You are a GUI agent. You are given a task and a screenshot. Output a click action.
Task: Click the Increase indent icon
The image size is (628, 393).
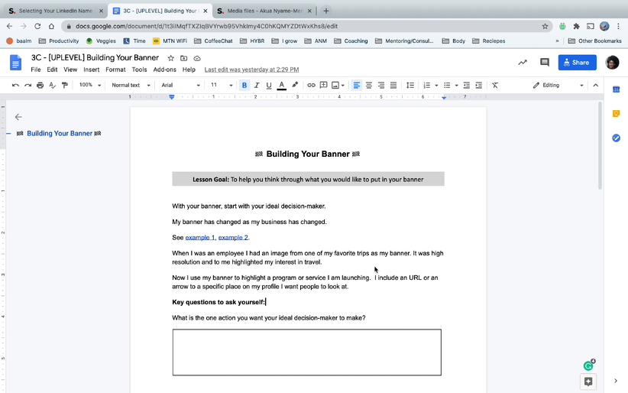pos(478,85)
